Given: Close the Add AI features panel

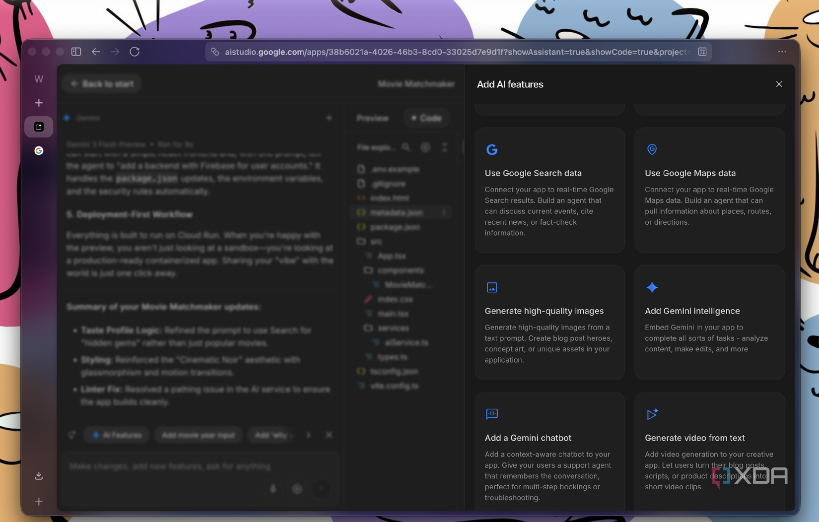Looking at the screenshot, I should 779,84.
